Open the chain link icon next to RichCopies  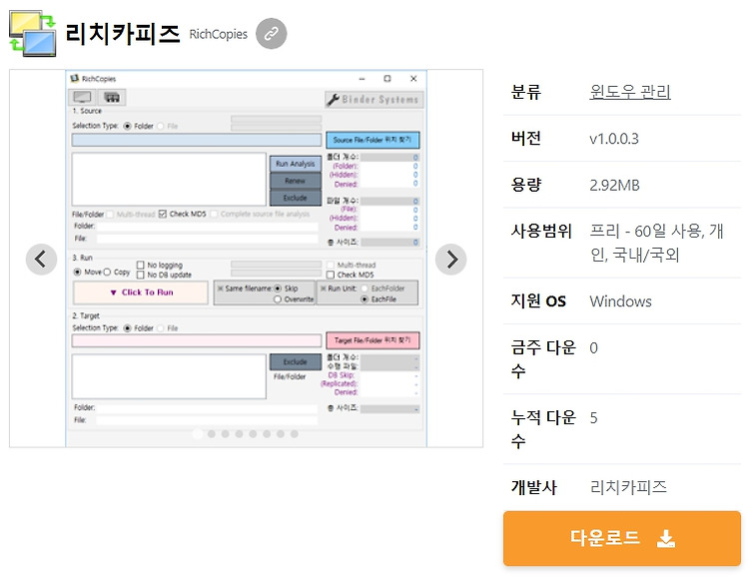pos(272,34)
